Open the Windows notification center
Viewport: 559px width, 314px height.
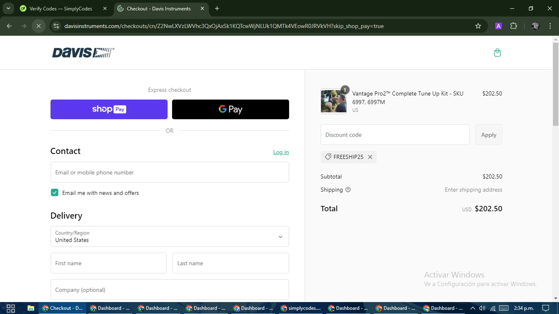click(546, 308)
